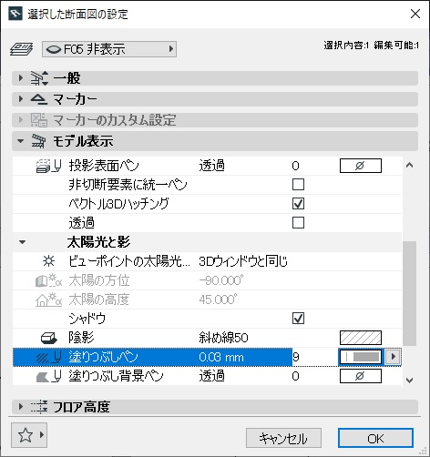Image resolution: width=430 pixels, height=457 pixels.
Task: Click the OK button
Action: (x=375, y=439)
